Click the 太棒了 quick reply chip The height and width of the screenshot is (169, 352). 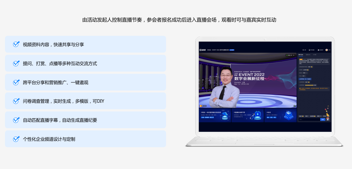[301, 116]
